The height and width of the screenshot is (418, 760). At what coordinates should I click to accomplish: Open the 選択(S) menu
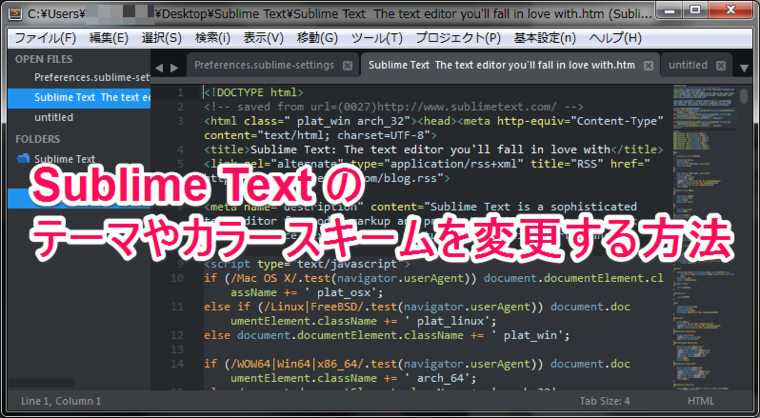point(161,38)
